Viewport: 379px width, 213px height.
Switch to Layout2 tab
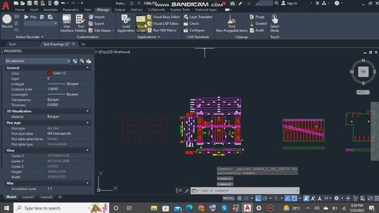click(46, 197)
